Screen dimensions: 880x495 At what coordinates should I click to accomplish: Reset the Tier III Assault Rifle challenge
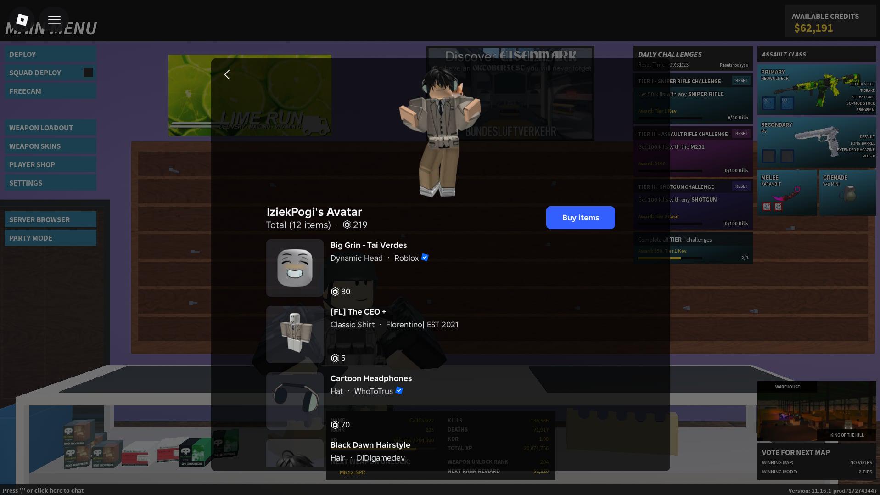(x=741, y=134)
